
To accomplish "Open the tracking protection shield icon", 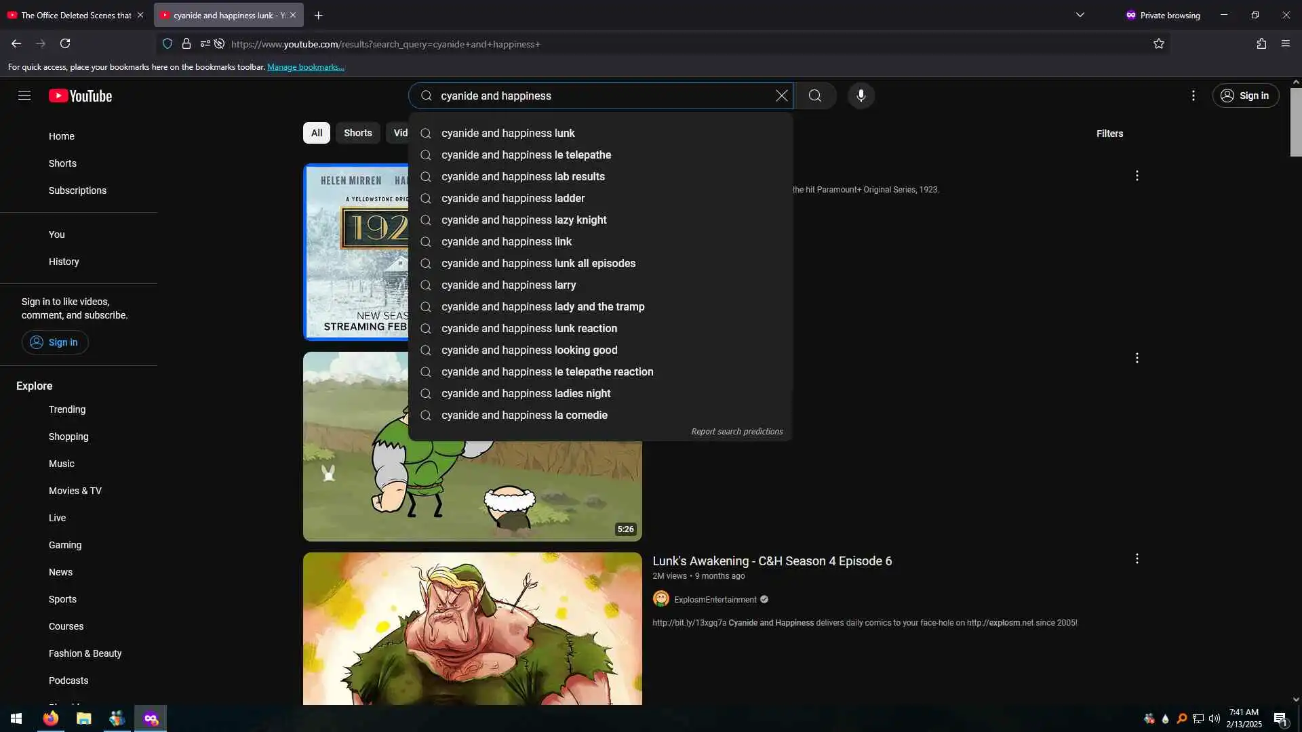I will tap(167, 44).
